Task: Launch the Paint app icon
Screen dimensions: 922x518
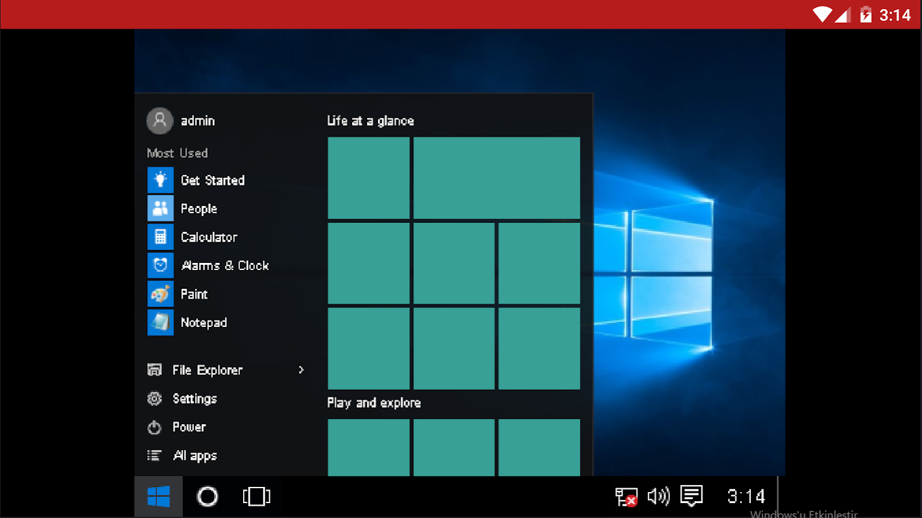Action: pyautogui.click(x=160, y=294)
